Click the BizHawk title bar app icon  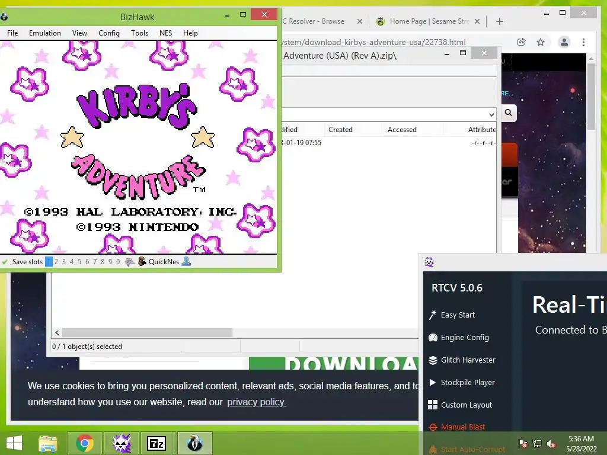click(4, 17)
